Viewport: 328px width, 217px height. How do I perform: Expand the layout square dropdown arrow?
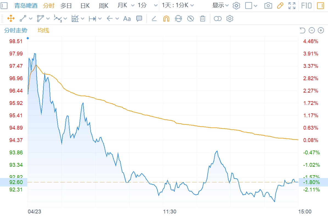(x=255, y=6)
